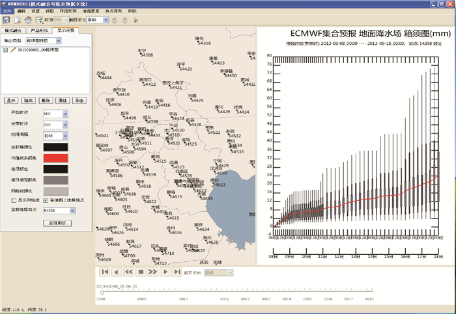The width and height of the screenshot is (456, 314).
Task: Jump to last frame in playback bar
Action: tap(177, 272)
